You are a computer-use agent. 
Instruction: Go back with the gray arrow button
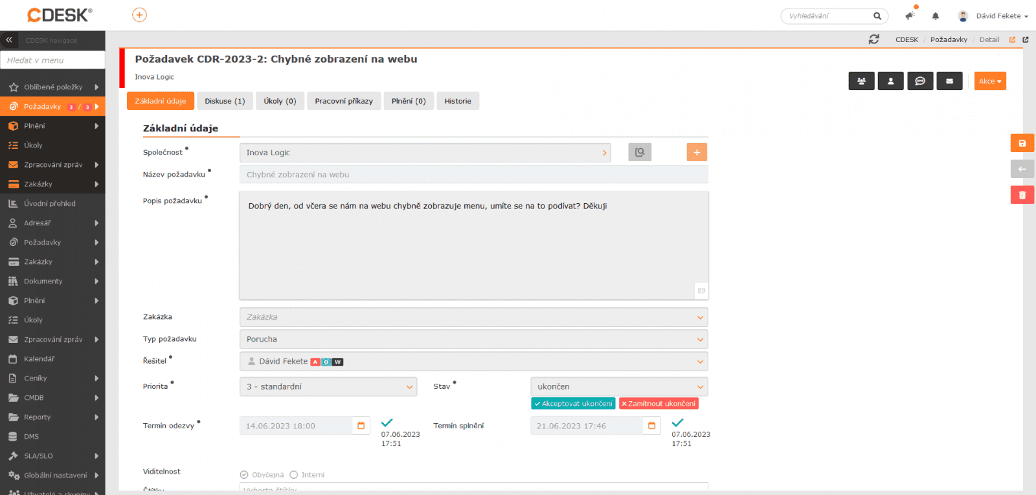pyautogui.click(x=1022, y=169)
